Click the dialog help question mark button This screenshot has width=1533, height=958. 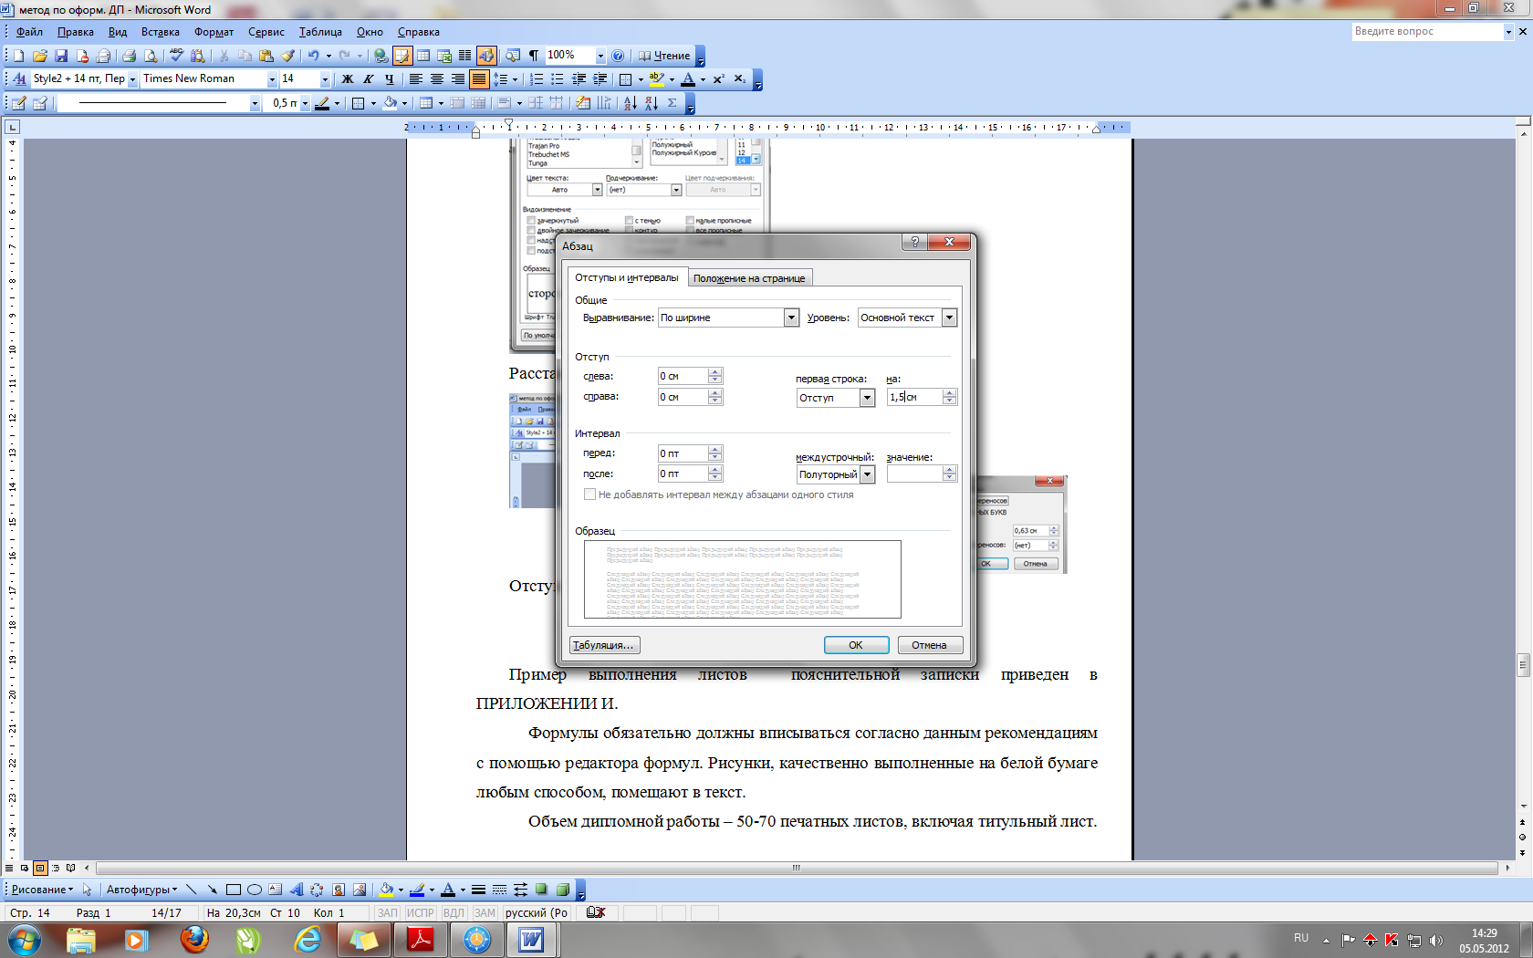[914, 242]
